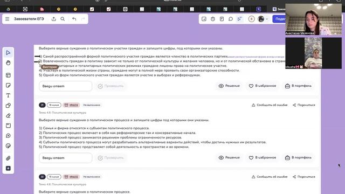The image size is (345, 194).
Task: Click the pink ID tag of task 21
Action: pyautogui.click(x=71, y=105)
